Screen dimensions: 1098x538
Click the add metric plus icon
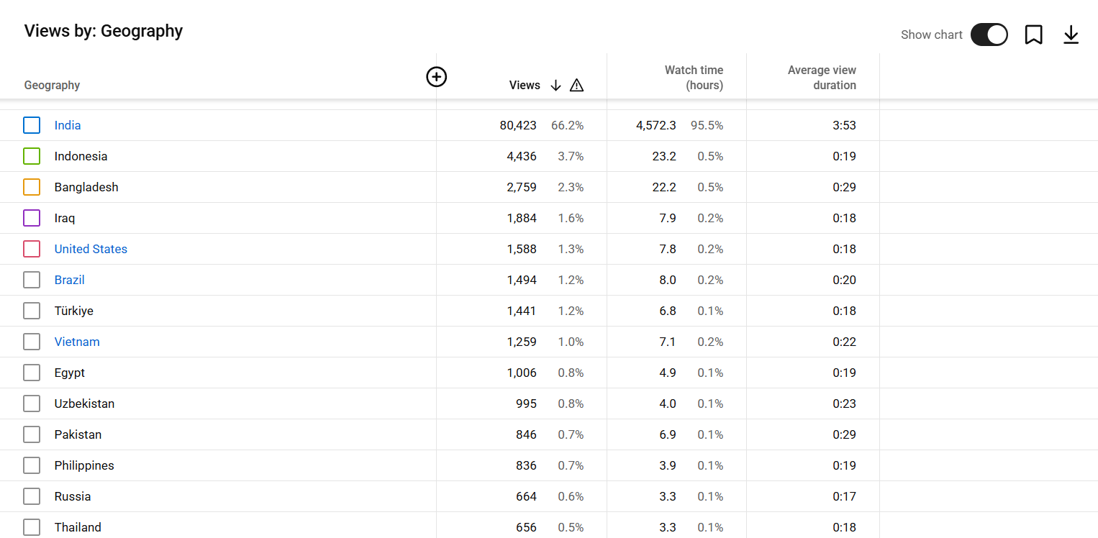tap(437, 76)
